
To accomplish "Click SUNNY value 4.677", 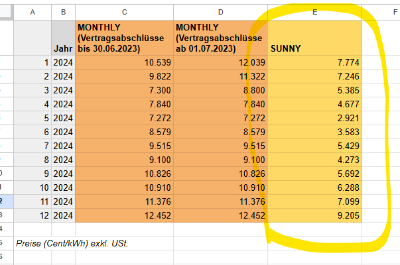I will 315,104.
